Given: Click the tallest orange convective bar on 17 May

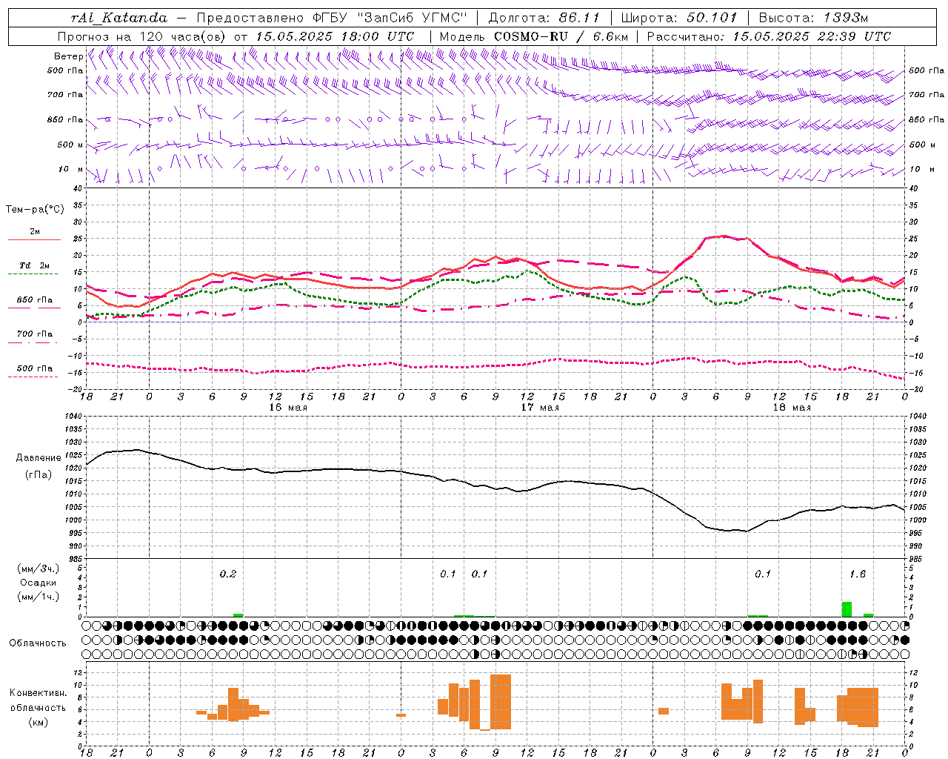Looking at the screenshot, I should (x=501, y=702).
